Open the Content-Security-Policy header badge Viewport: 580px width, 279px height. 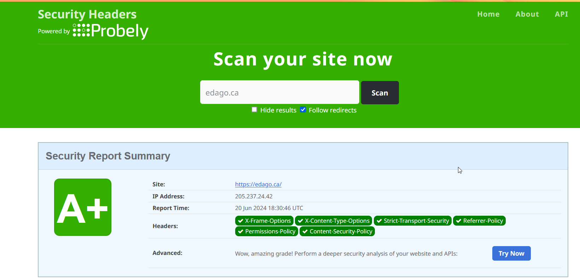click(x=337, y=231)
